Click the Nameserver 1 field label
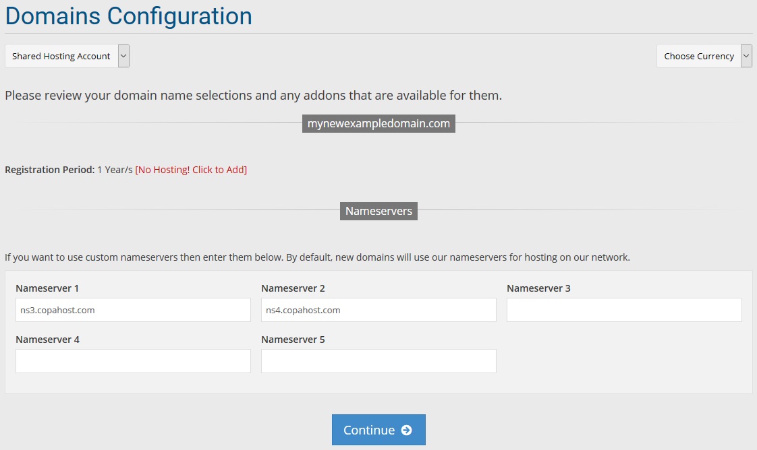 47,288
